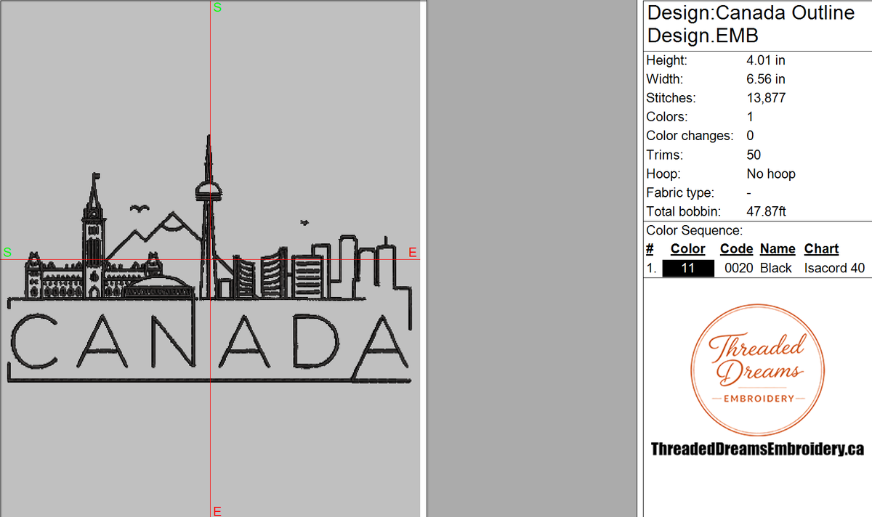Click the Stitches value '13,877'
This screenshot has height=517, width=872.
click(766, 98)
